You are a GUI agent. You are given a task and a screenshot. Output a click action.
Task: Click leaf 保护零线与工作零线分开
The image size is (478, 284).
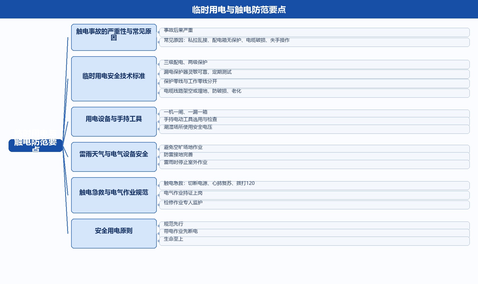pyautogui.click(x=314, y=83)
